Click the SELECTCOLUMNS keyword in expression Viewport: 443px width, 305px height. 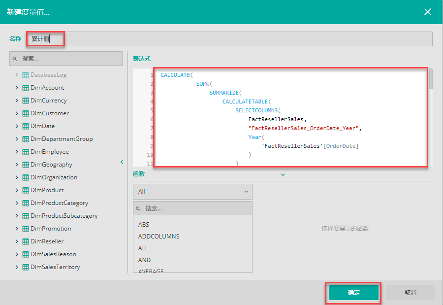[x=256, y=110]
